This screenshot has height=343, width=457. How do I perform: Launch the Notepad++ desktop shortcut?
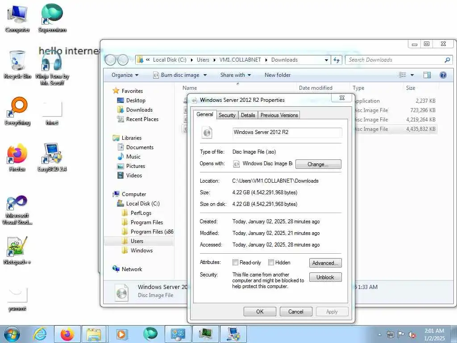click(x=17, y=250)
